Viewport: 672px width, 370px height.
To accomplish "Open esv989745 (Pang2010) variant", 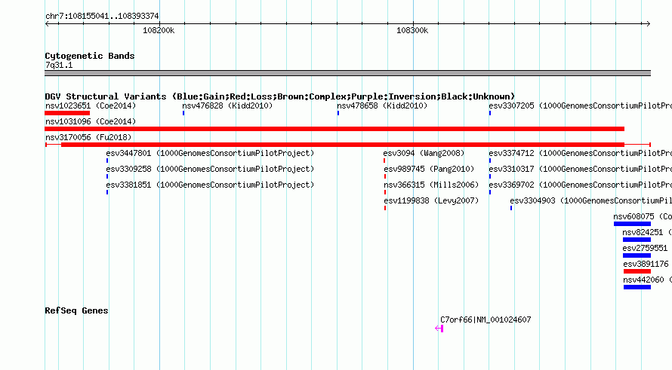I will [429, 169].
